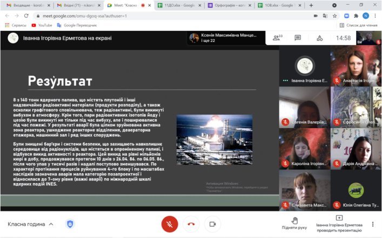Switch to the Орфографія browser tab

pyautogui.click(x=228, y=5)
